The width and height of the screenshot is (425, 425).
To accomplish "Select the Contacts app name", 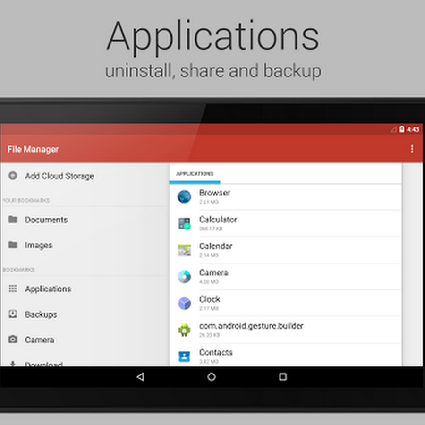I will [x=216, y=352].
